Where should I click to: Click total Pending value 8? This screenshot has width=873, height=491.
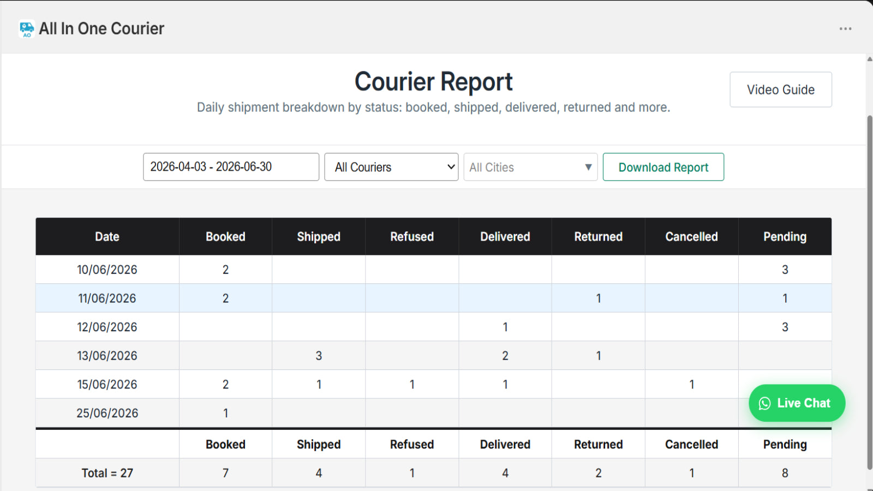(785, 473)
